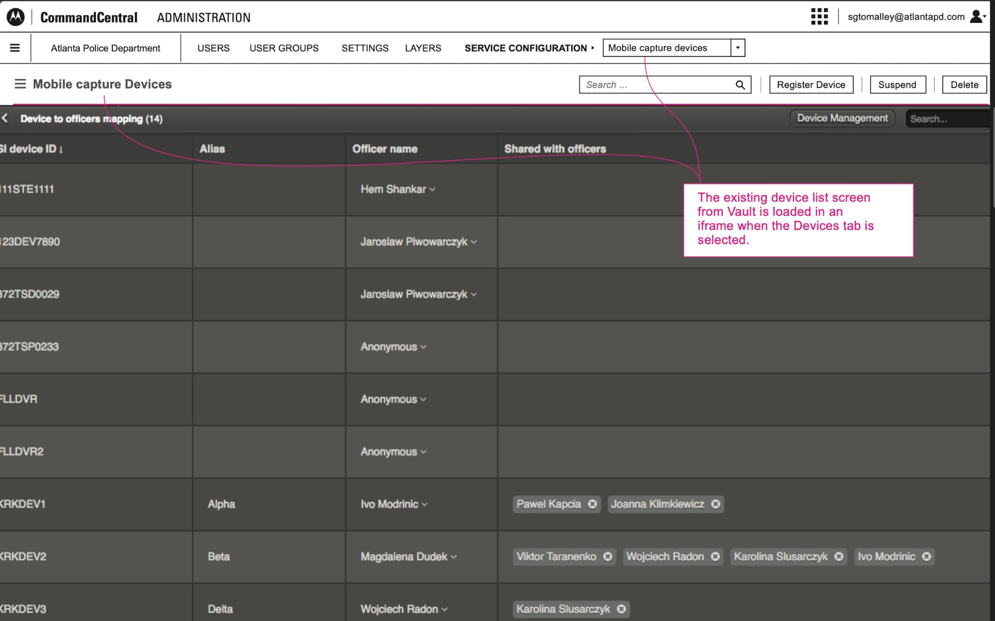Click the Alias column header
Screen dimensions: 995x621
[x=212, y=149]
